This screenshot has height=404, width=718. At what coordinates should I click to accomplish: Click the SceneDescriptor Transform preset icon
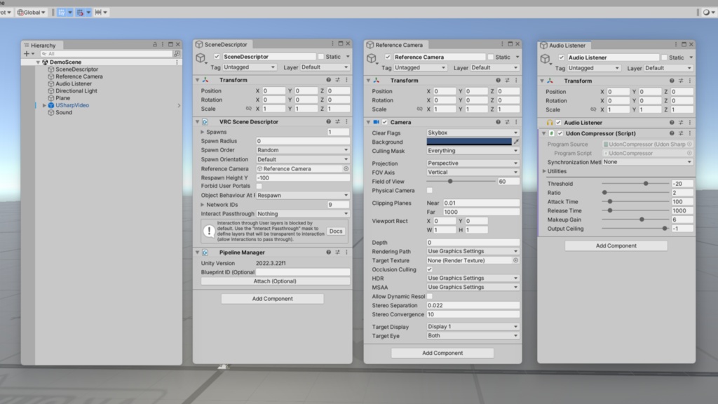point(337,80)
